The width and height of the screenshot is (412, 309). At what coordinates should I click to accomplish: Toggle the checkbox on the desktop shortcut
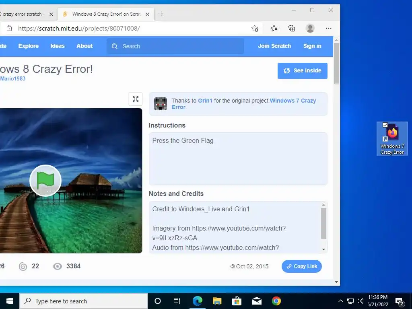click(385, 125)
